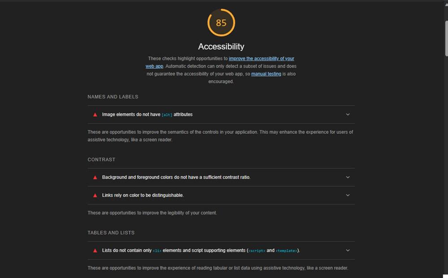Click the warning triangle icon beside Lists audit

(x=95, y=251)
